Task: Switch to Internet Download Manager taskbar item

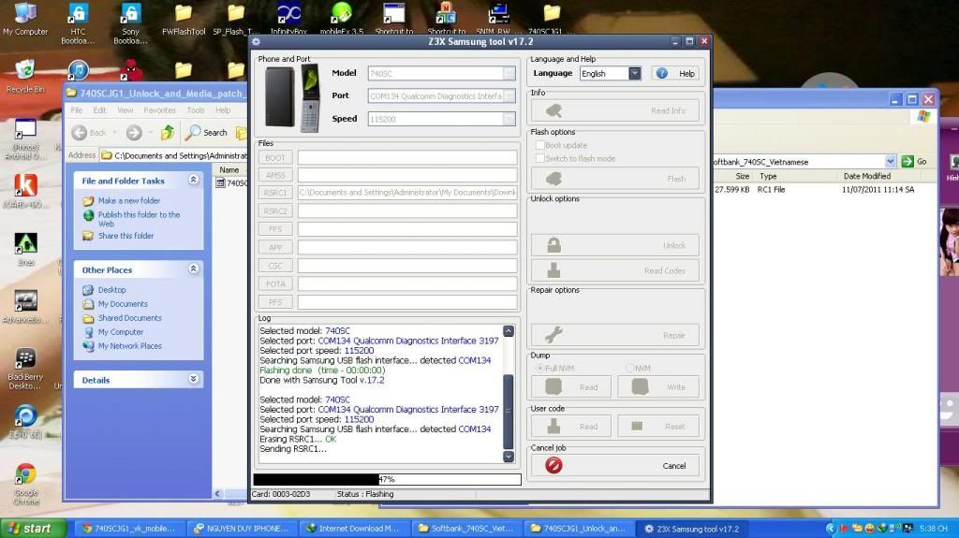Action: 353,529
